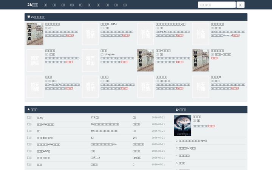The image size is (272, 170).
Task: Open the updates row title ending "np"
Action: pyautogui.click(x=40, y=117)
